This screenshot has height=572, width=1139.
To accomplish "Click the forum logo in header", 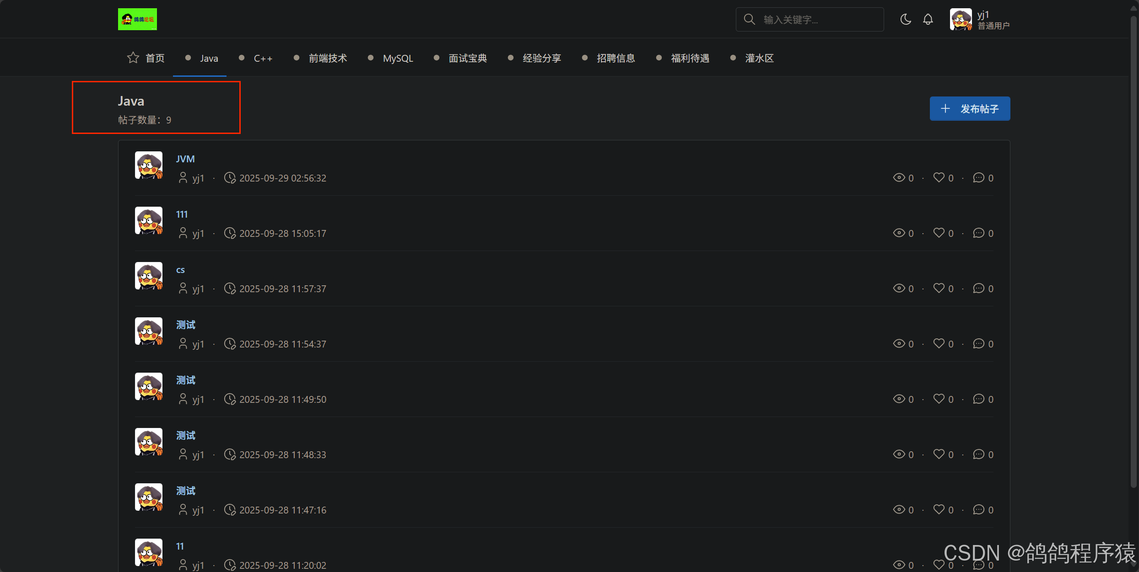I will point(137,19).
